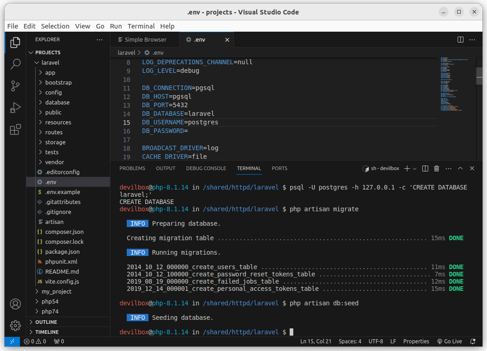Switch to the Simple Browser tab
Viewport: 487px width, 351px height.
pos(145,40)
